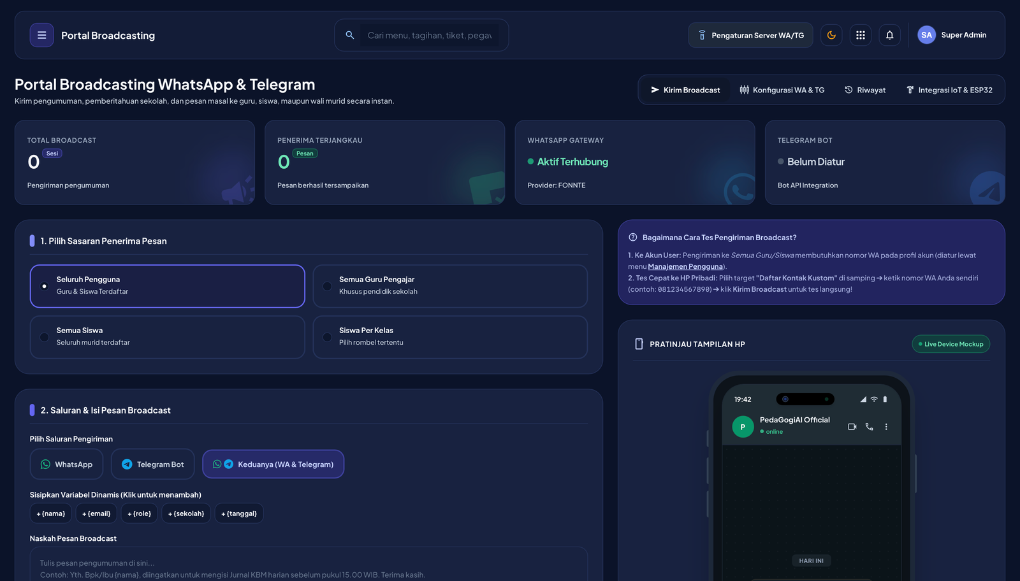Image resolution: width=1020 pixels, height=581 pixels.
Task: Open the hamburger sidebar menu
Action: pos(41,35)
